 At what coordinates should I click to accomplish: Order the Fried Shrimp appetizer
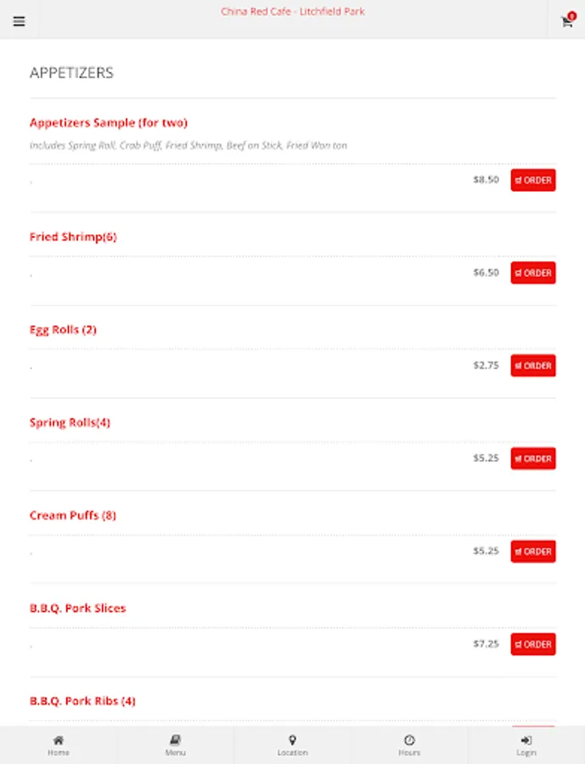pos(532,272)
